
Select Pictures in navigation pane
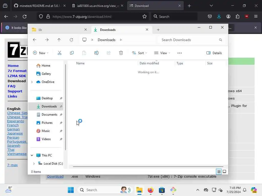47,123
